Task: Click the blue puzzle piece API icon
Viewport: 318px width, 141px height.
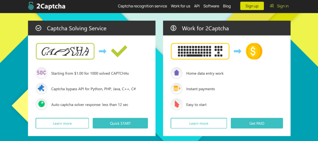Action: point(42,89)
